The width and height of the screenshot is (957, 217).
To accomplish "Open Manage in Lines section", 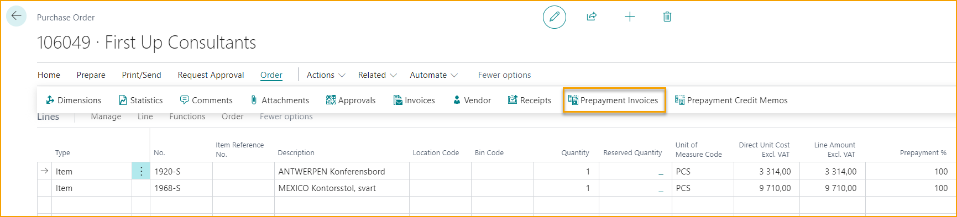I will pyautogui.click(x=106, y=117).
